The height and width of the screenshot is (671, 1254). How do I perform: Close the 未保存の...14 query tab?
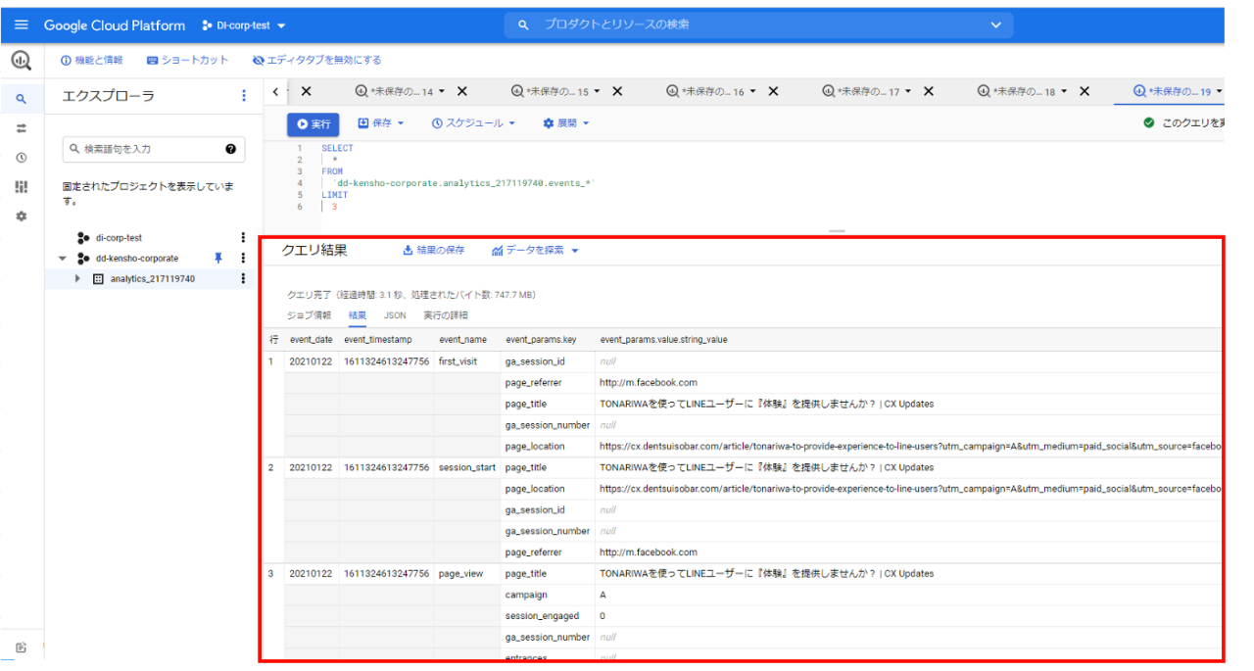click(462, 91)
